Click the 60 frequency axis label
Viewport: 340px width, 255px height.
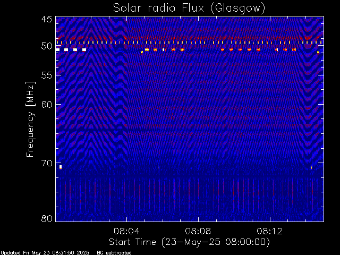(x=47, y=104)
